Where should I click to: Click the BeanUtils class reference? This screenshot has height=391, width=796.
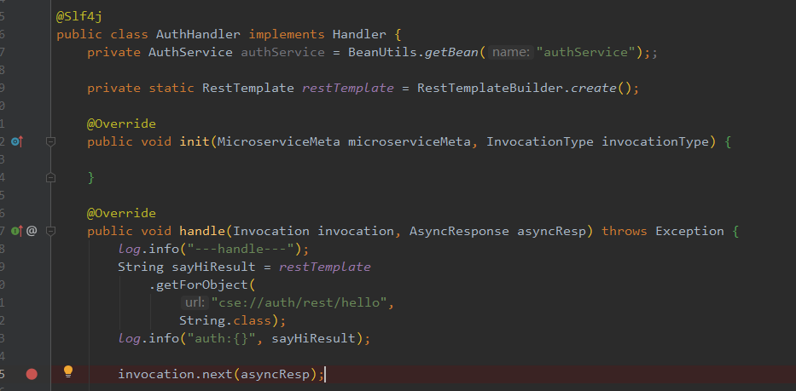click(382, 52)
